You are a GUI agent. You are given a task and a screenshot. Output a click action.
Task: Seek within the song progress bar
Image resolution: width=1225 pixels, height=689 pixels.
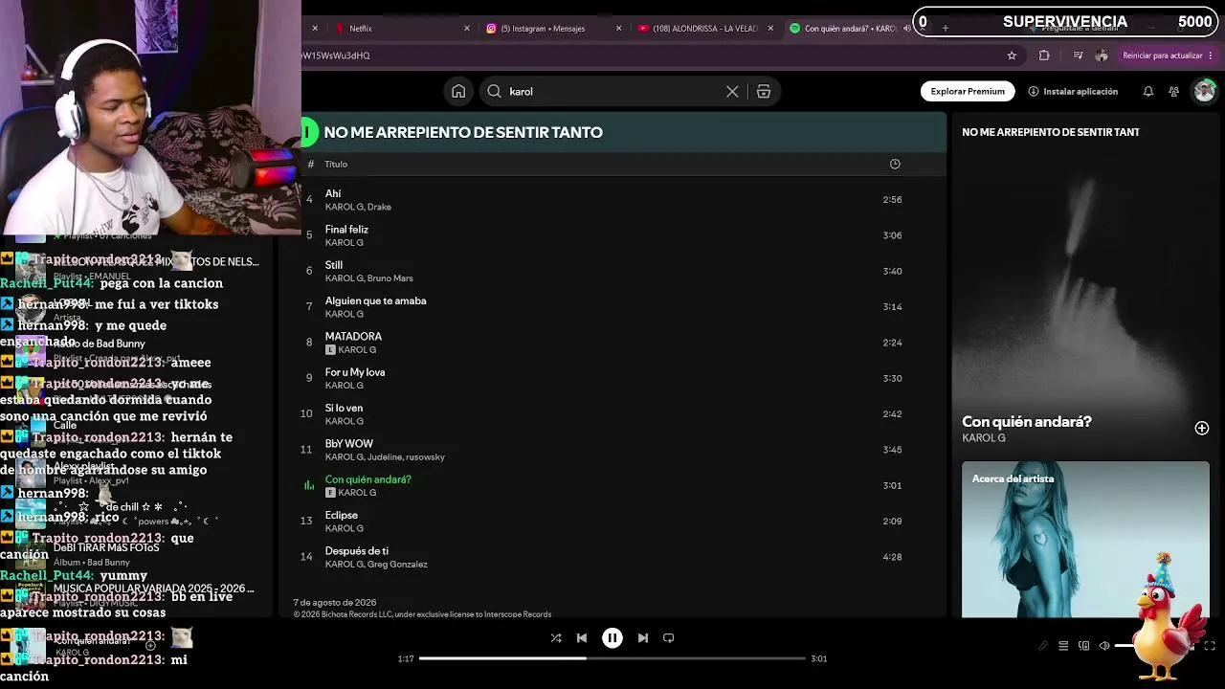tap(612, 658)
